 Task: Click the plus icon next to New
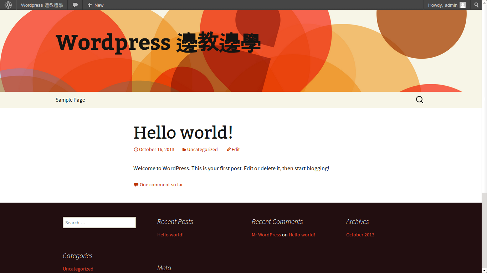click(89, 5)
